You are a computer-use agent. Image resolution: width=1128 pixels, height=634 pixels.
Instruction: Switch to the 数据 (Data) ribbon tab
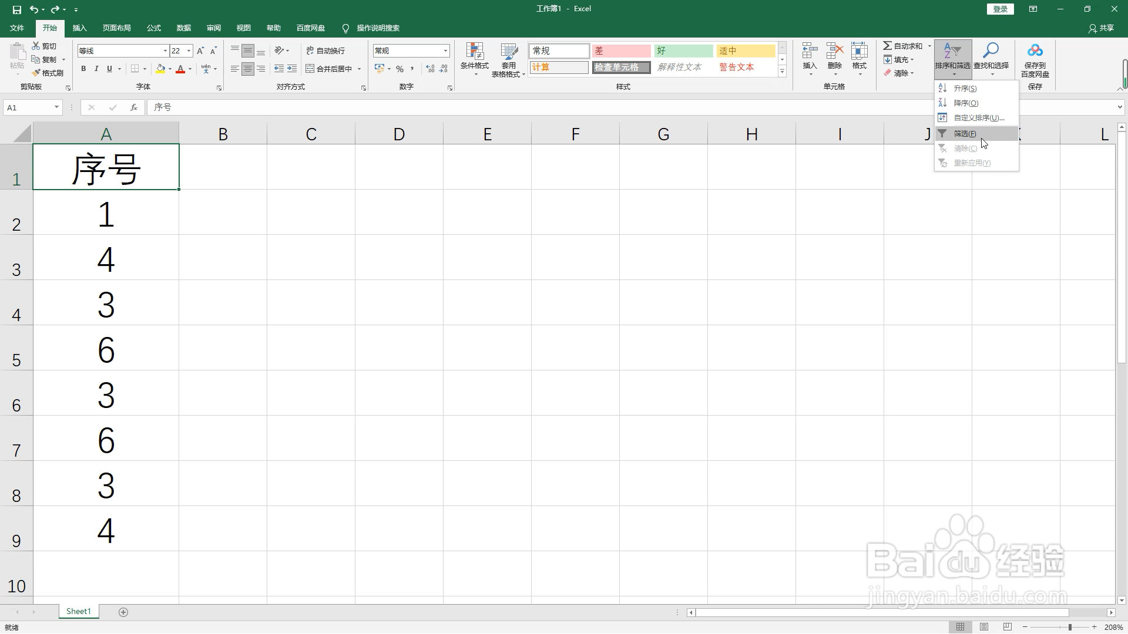coord(183,28)
